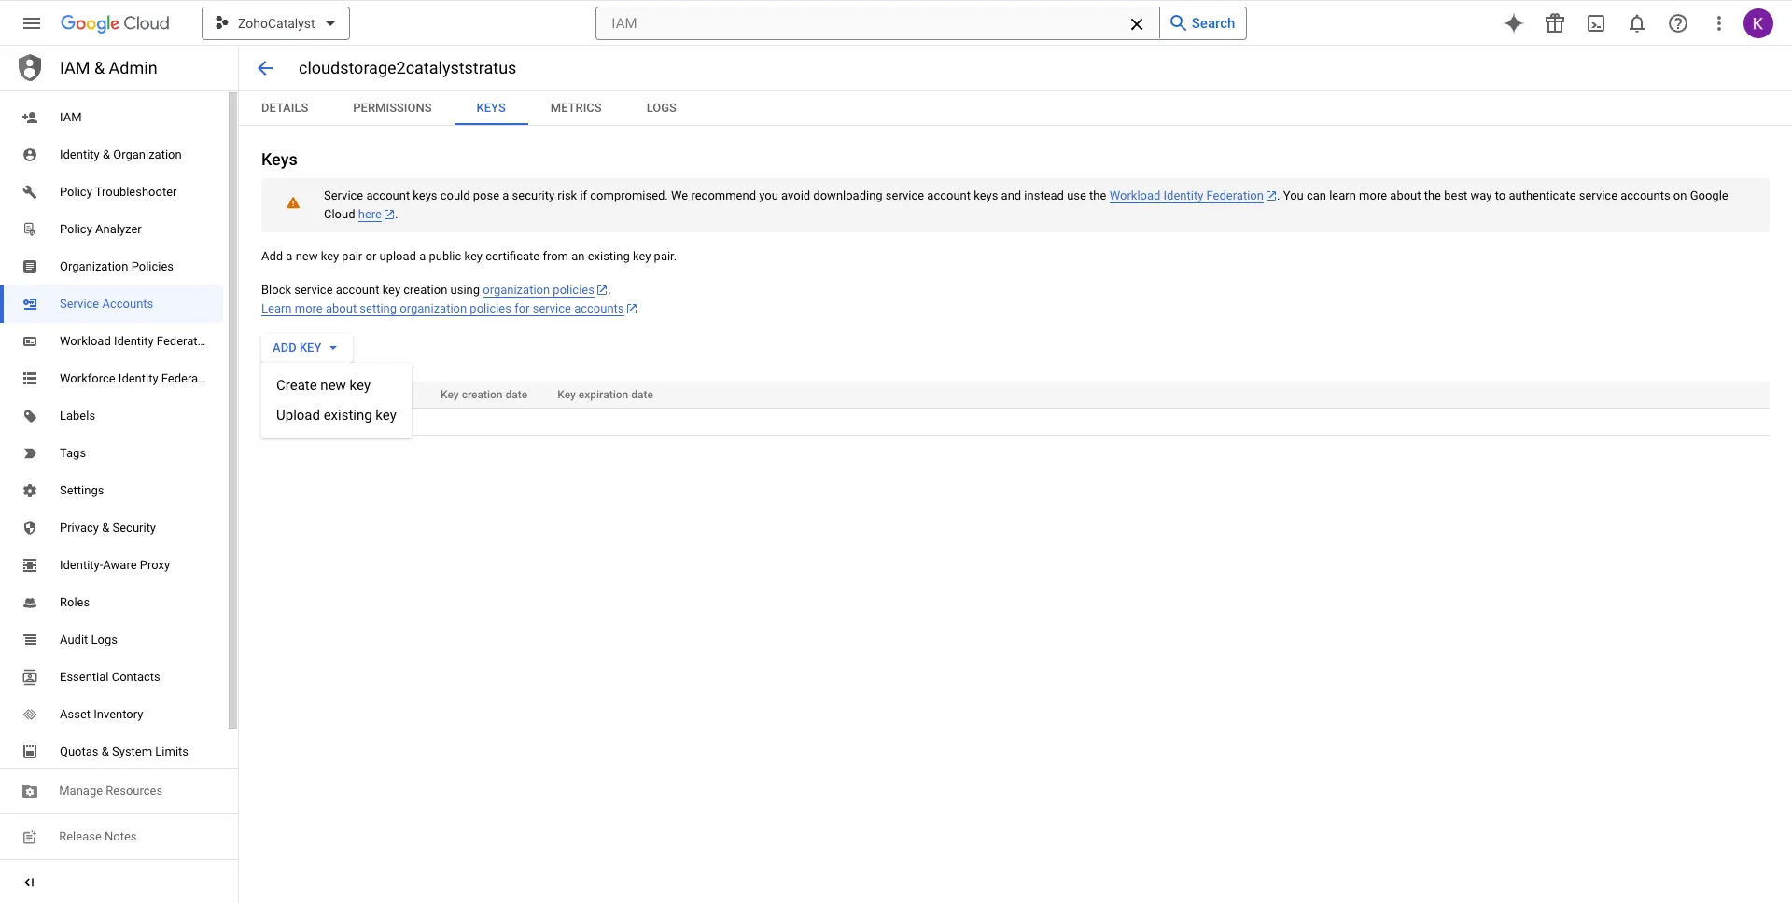Screen dimensions: 1792x903
Task: Click the Search button
Action: pyautogui.click(x=1203, y=23)
